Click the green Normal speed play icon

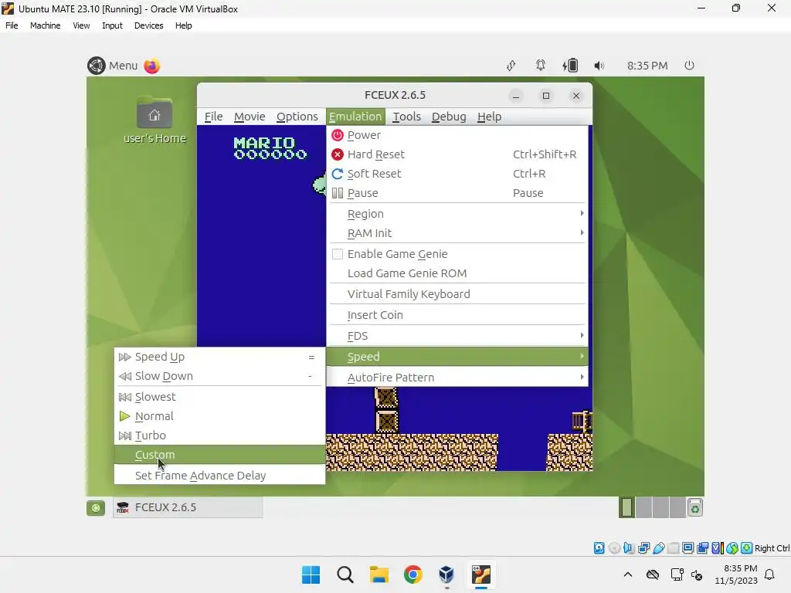[x=124, y=416]
